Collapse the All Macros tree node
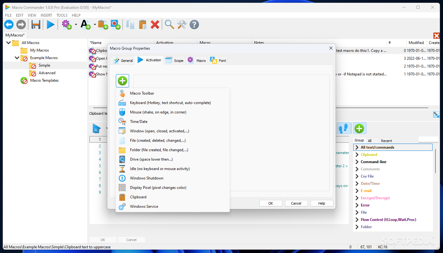 click(x=8, y=43)
